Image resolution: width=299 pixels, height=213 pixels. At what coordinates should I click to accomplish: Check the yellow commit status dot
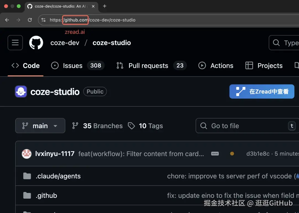232,153
